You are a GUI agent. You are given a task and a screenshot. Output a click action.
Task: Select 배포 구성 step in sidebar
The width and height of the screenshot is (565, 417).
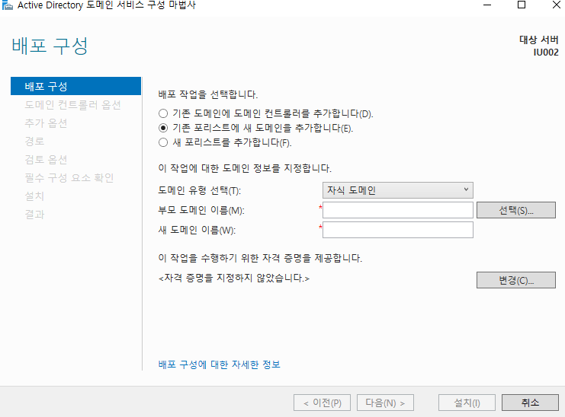(x=75, y=86)
